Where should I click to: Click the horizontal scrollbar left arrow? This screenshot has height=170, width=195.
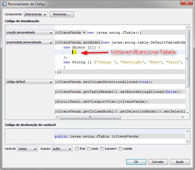(57, 117)
